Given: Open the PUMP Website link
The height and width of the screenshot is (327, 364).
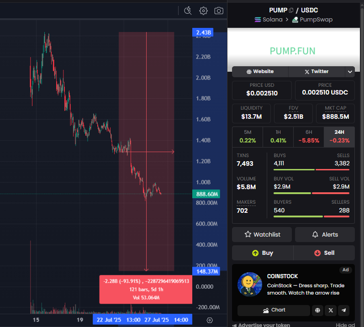Looking at the screenshot, I should [x=260, y=72].
